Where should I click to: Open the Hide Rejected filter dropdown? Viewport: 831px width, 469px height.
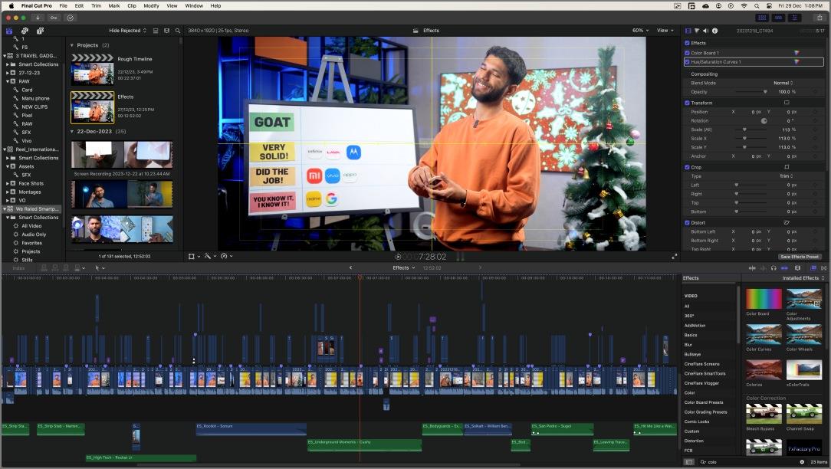(x=127, y=31)
